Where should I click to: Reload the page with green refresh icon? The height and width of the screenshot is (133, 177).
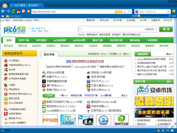13,11
